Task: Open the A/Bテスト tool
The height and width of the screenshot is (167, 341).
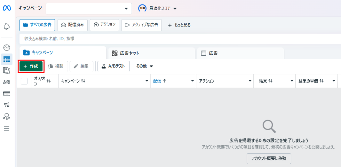Action: pos(113,66)
